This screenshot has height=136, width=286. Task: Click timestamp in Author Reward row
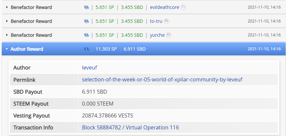[x=264, y=49]
